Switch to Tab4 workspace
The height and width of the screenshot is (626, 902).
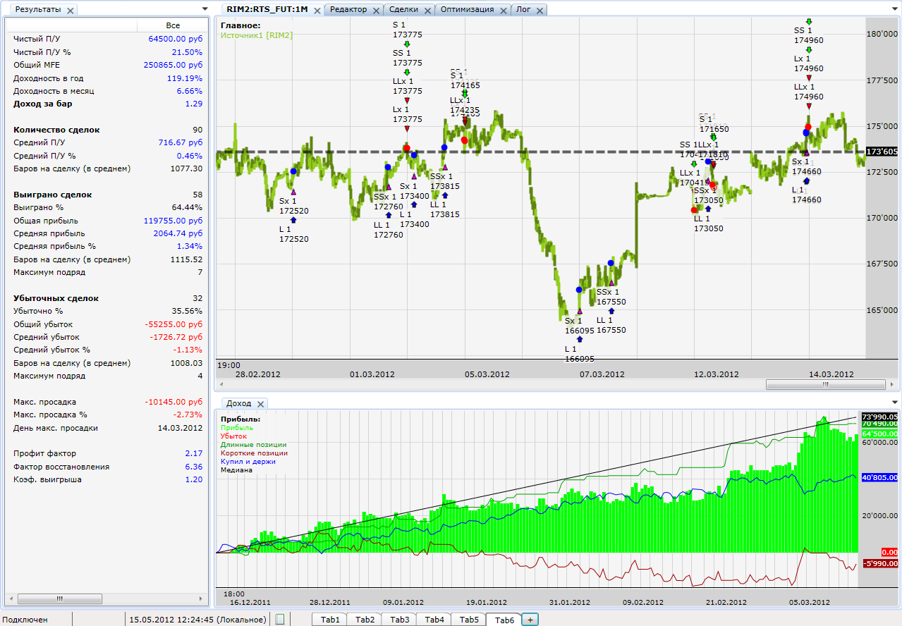pos(434,620)
